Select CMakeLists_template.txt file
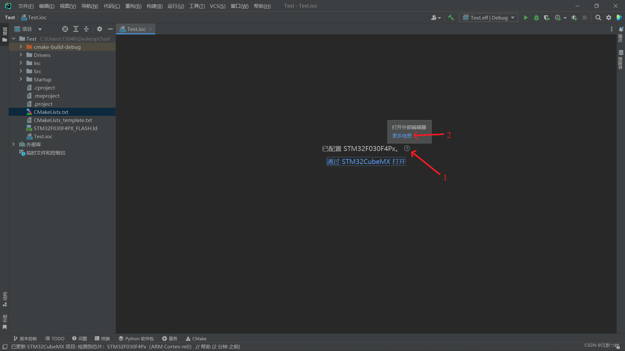 point(62,120)
